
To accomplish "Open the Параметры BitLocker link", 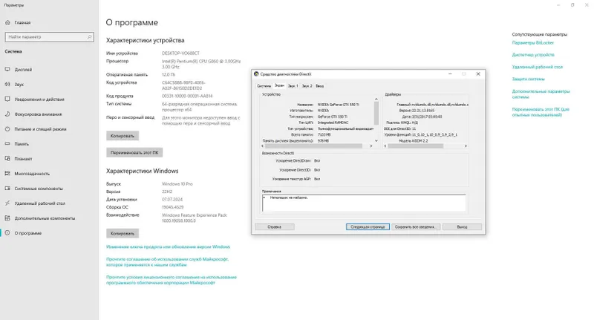I will coord(532,43).
